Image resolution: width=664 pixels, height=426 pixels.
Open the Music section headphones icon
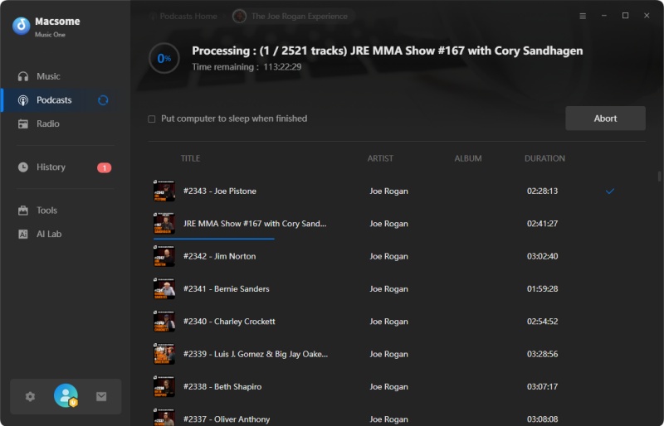coord(23,76)
